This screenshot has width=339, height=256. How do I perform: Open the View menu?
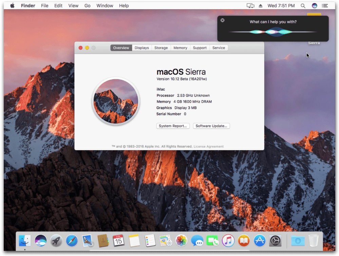click(x=73, y=6)
